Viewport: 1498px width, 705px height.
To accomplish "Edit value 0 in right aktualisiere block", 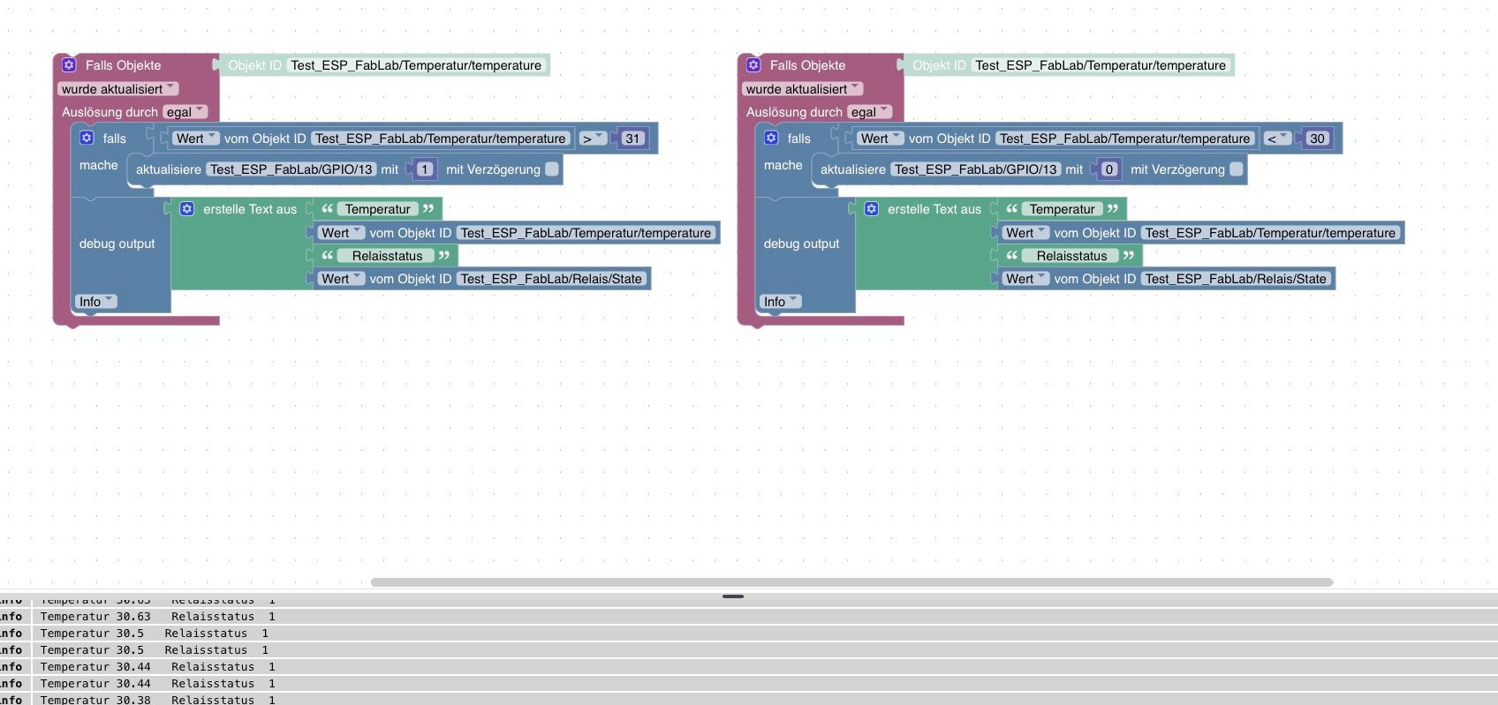I will click(1109, 169).
